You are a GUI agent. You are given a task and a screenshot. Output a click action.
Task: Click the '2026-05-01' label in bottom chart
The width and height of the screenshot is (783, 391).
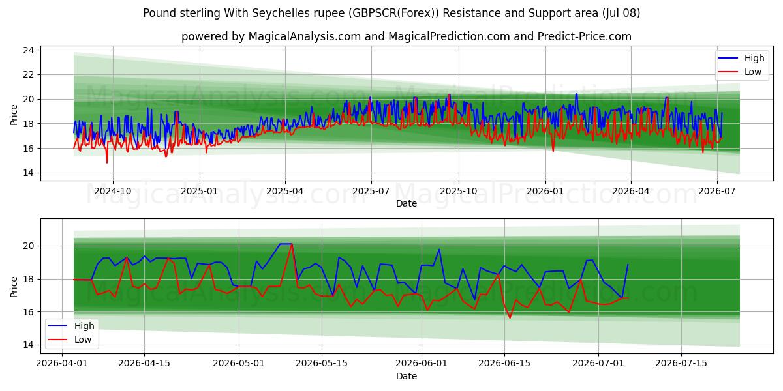239,364
